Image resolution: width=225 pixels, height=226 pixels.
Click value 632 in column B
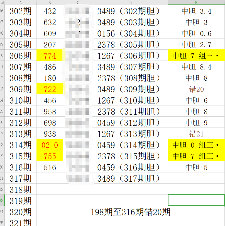50,22
